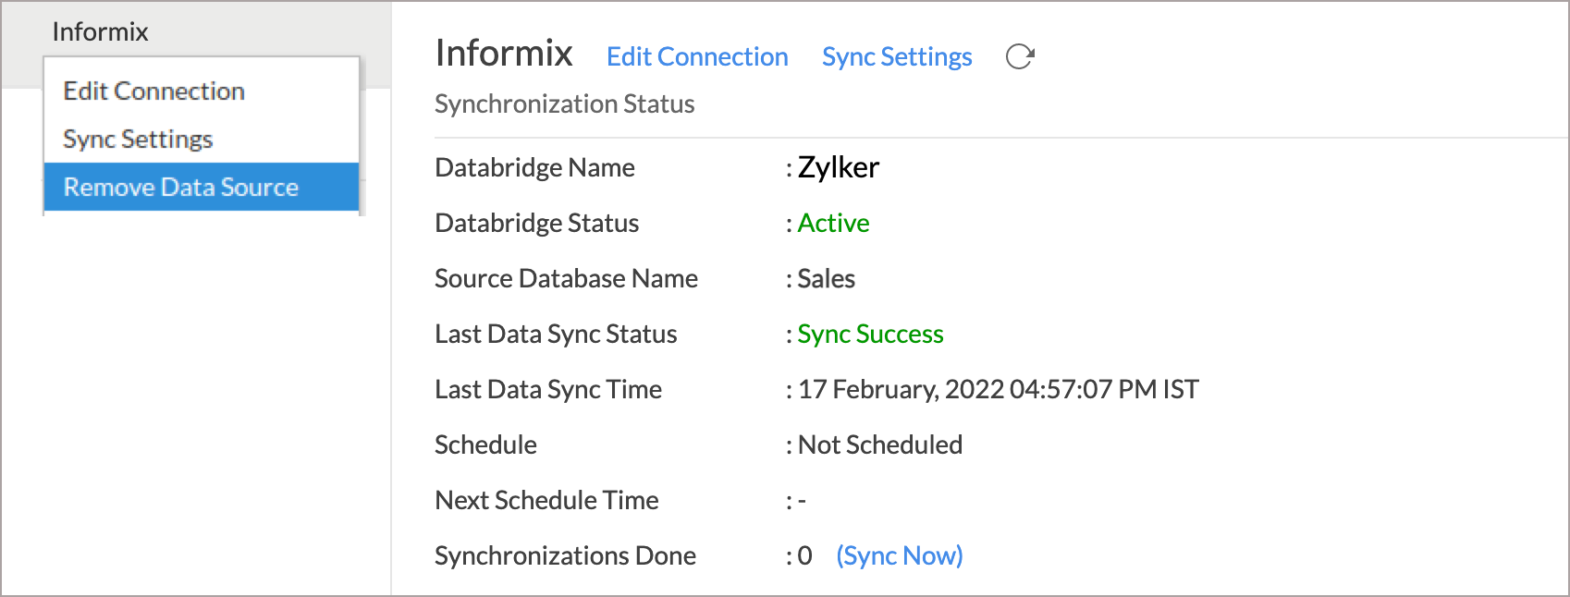Screen dimensions: 1570x597
Task: Click the Informix page heading
Action: pyautogui.click(x=504, y=53)
